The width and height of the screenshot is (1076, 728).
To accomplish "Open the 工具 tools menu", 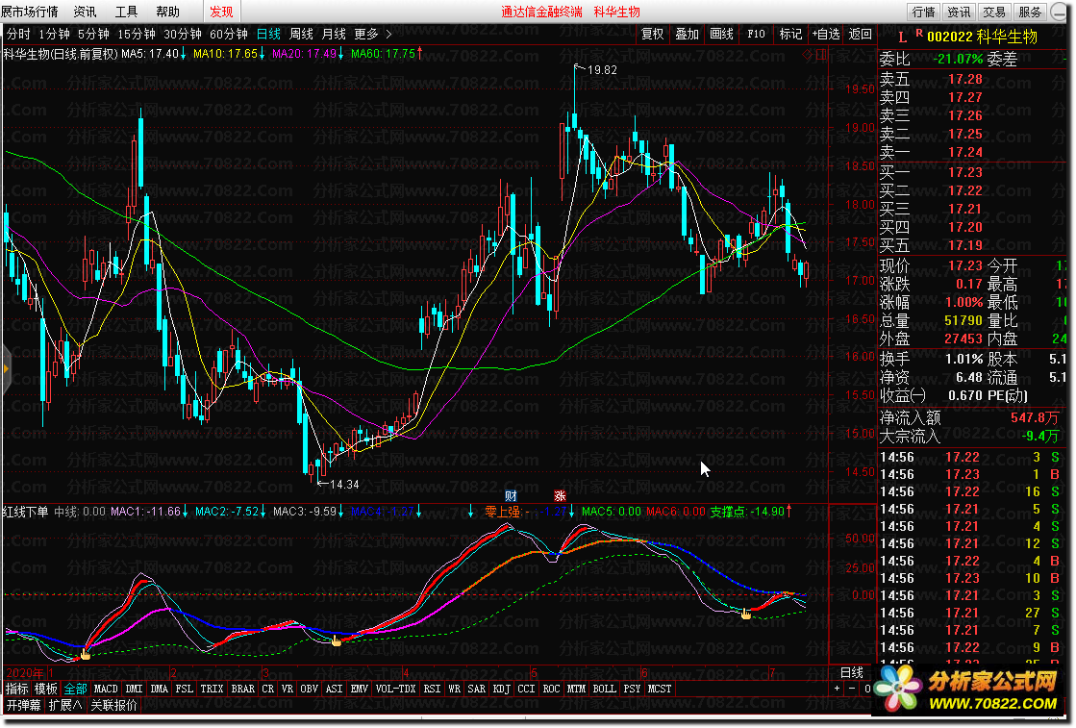I will (126, 12).
